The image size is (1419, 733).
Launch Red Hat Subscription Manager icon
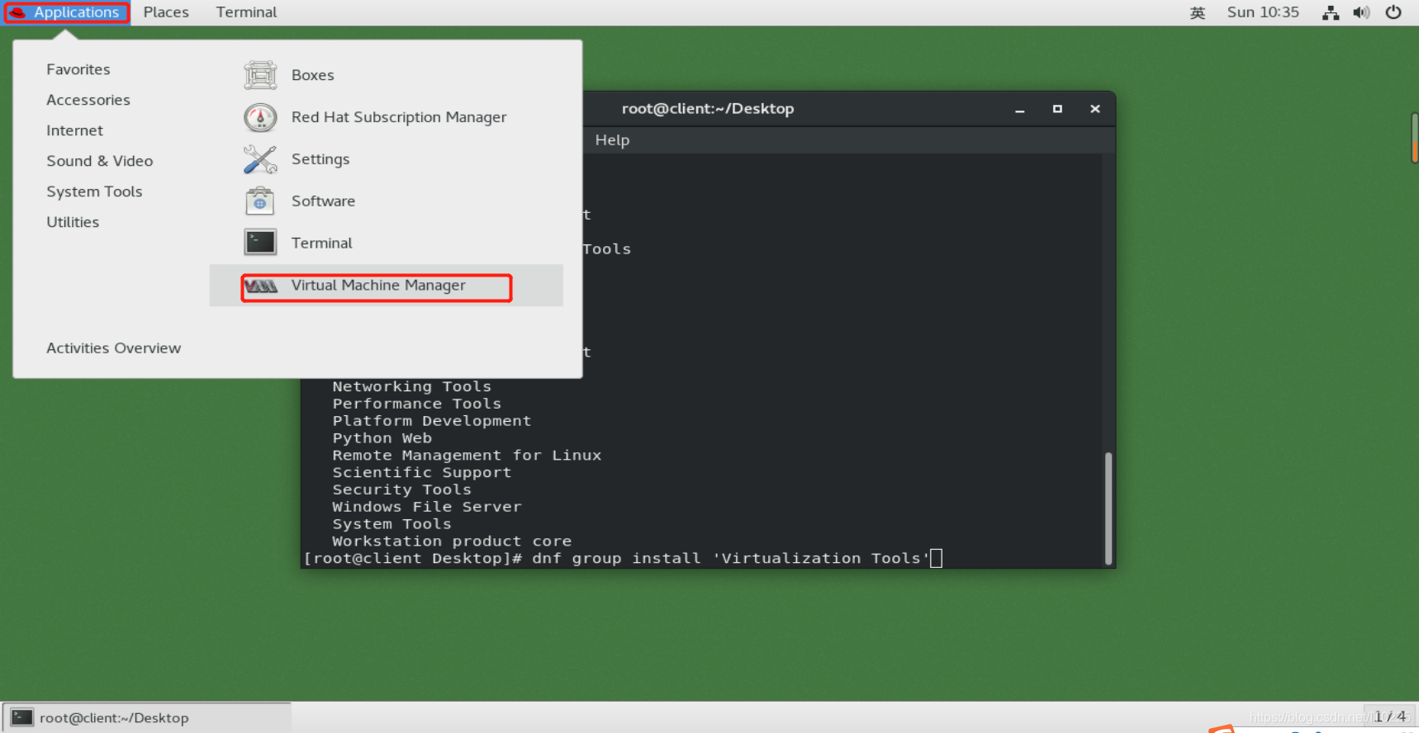click(260, 117)
